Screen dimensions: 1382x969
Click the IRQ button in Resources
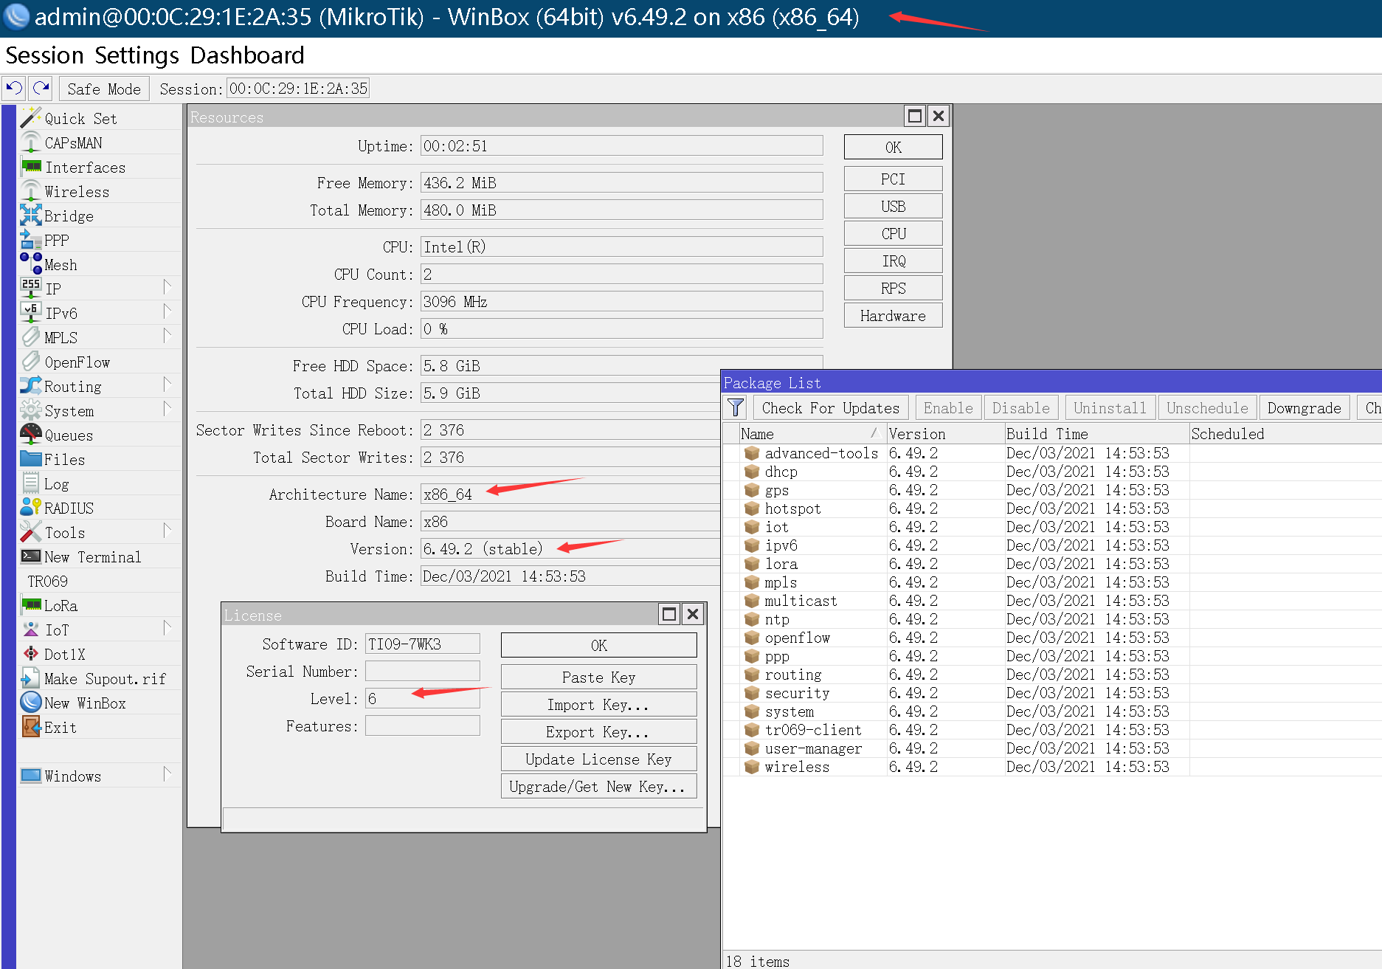[x=893, y=261]
